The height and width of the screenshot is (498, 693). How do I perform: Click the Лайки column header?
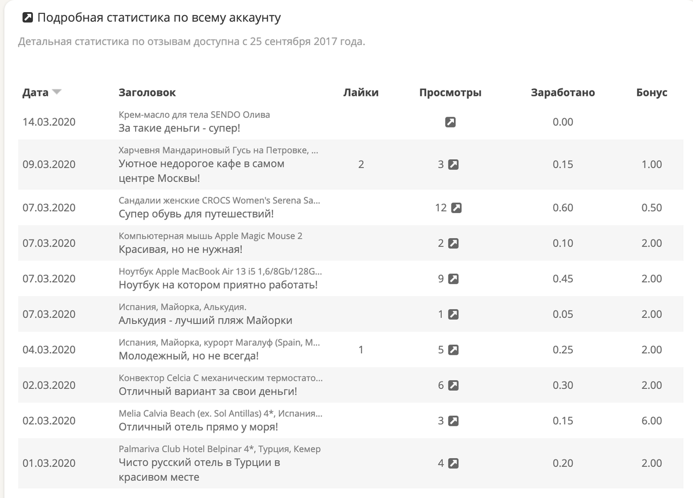point(361,92)
